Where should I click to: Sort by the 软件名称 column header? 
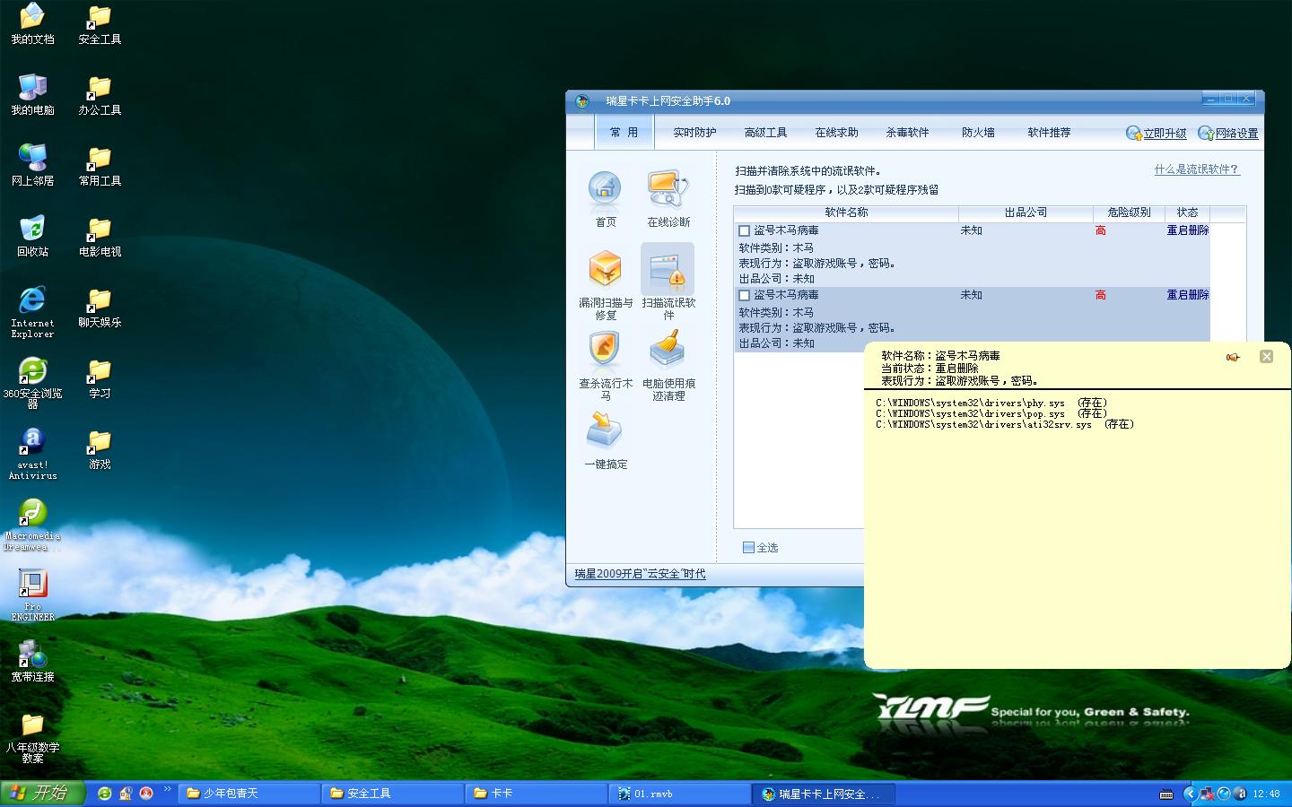pyautogui.click(x=846, y=213)
